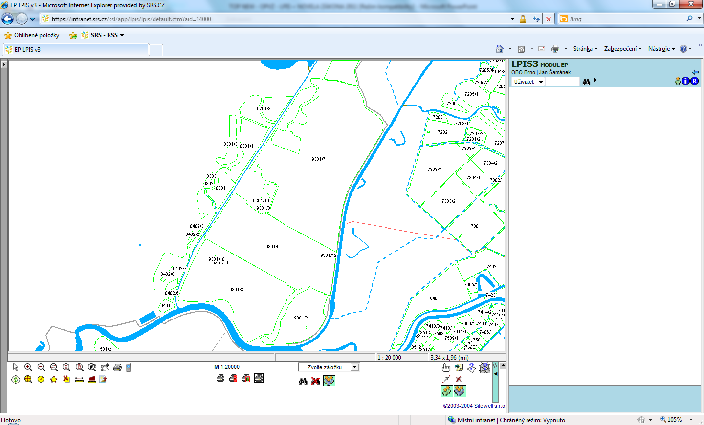Click the mobile phone icon in map toolbar

(129, 367)
